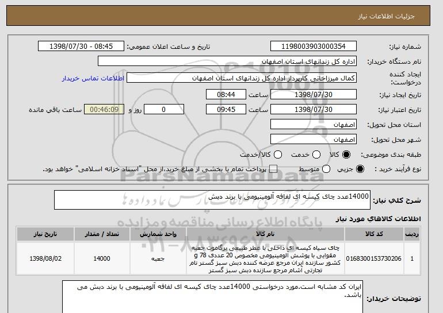Click the validity date field next to تاریخ اعتبار نیاز
The width and height of the screenshot is (443, 313).
point(314,110)
